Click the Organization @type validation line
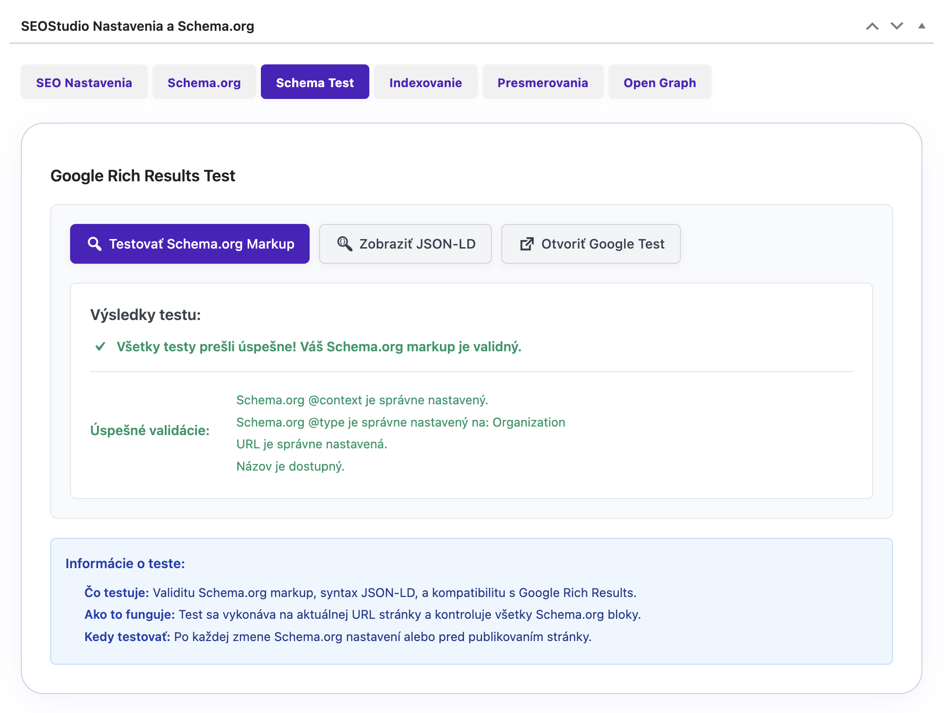This screenshot has width=946, height=713. (401, 422)
